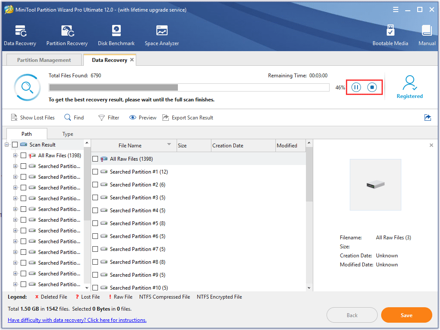The image size is (440, 330).
Task: Stop the scan in progress
Action: (373, 87)
